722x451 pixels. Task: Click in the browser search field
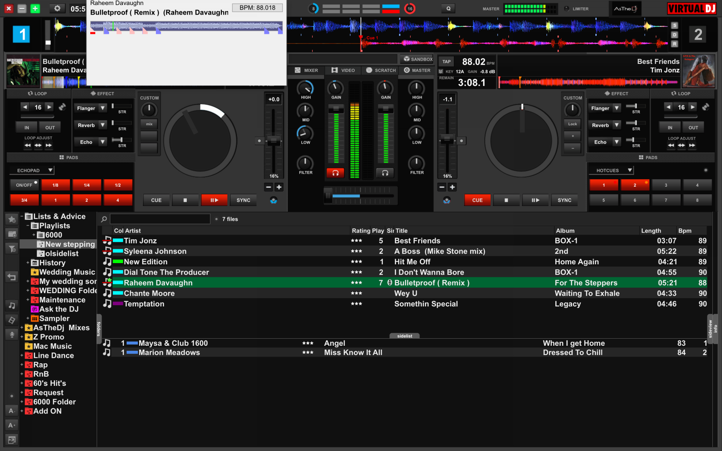pos(160,219)
